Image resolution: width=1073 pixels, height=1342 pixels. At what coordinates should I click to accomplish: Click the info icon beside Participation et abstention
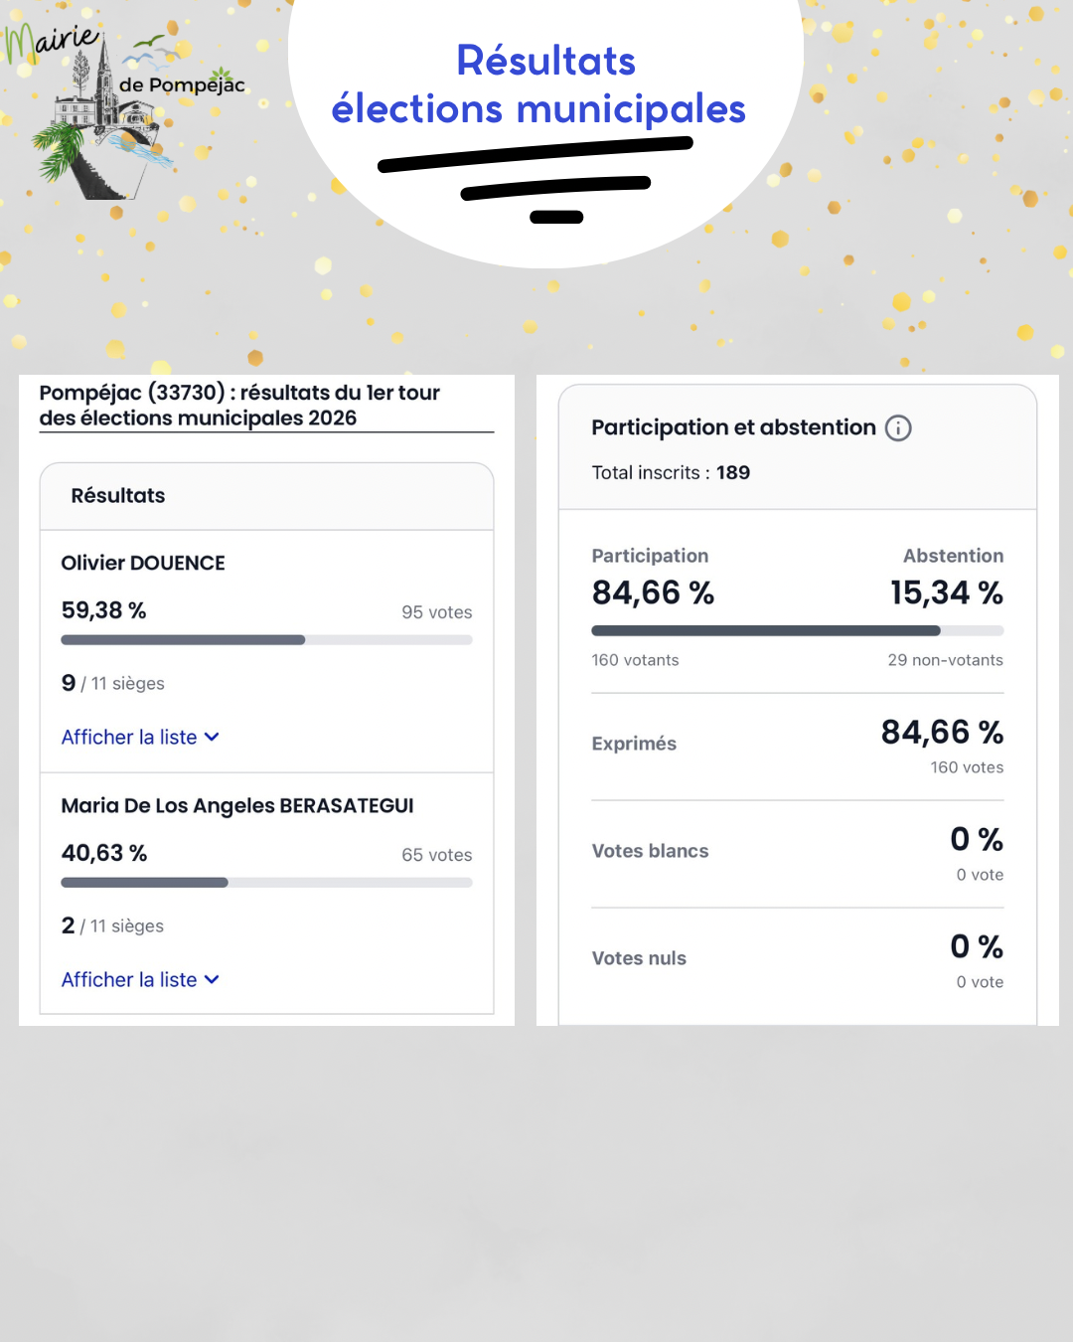point(898,428)
